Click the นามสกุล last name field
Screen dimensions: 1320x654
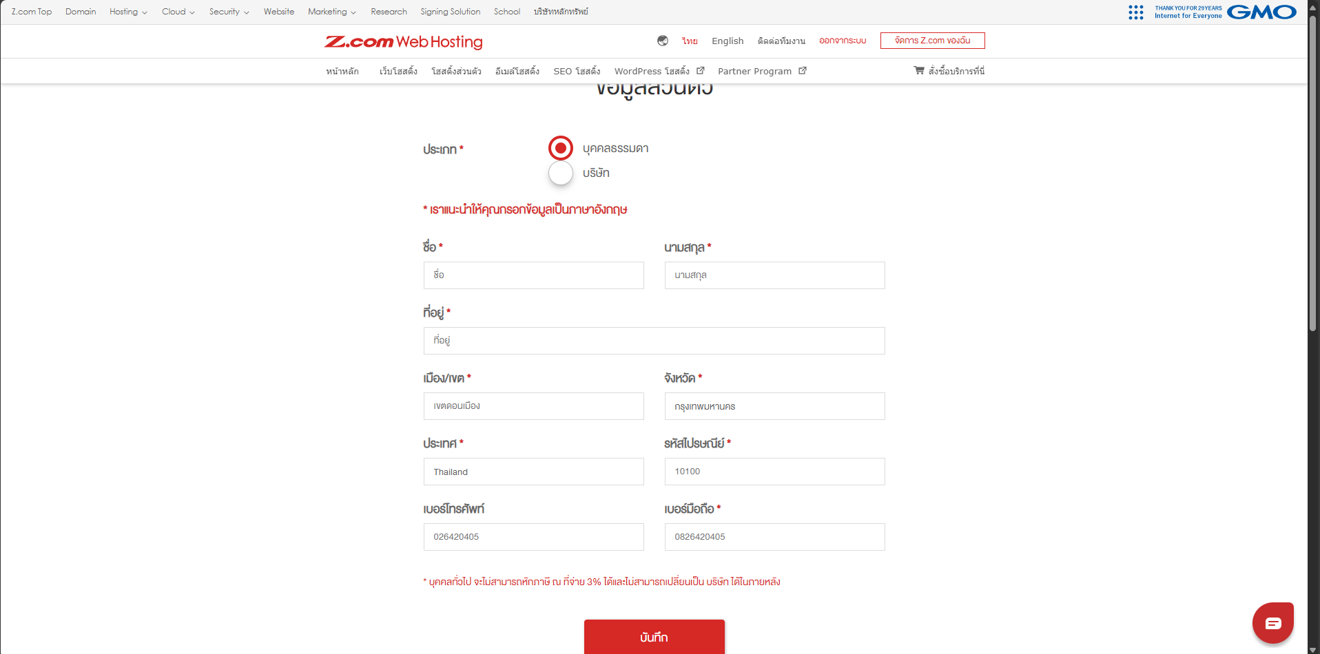[774, 275]
